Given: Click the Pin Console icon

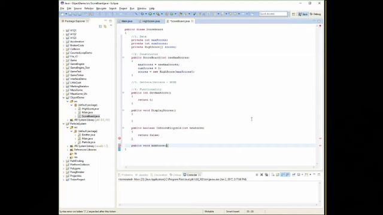Looking at the screenshot, I should pyautogui.click(x=294, y=175).
